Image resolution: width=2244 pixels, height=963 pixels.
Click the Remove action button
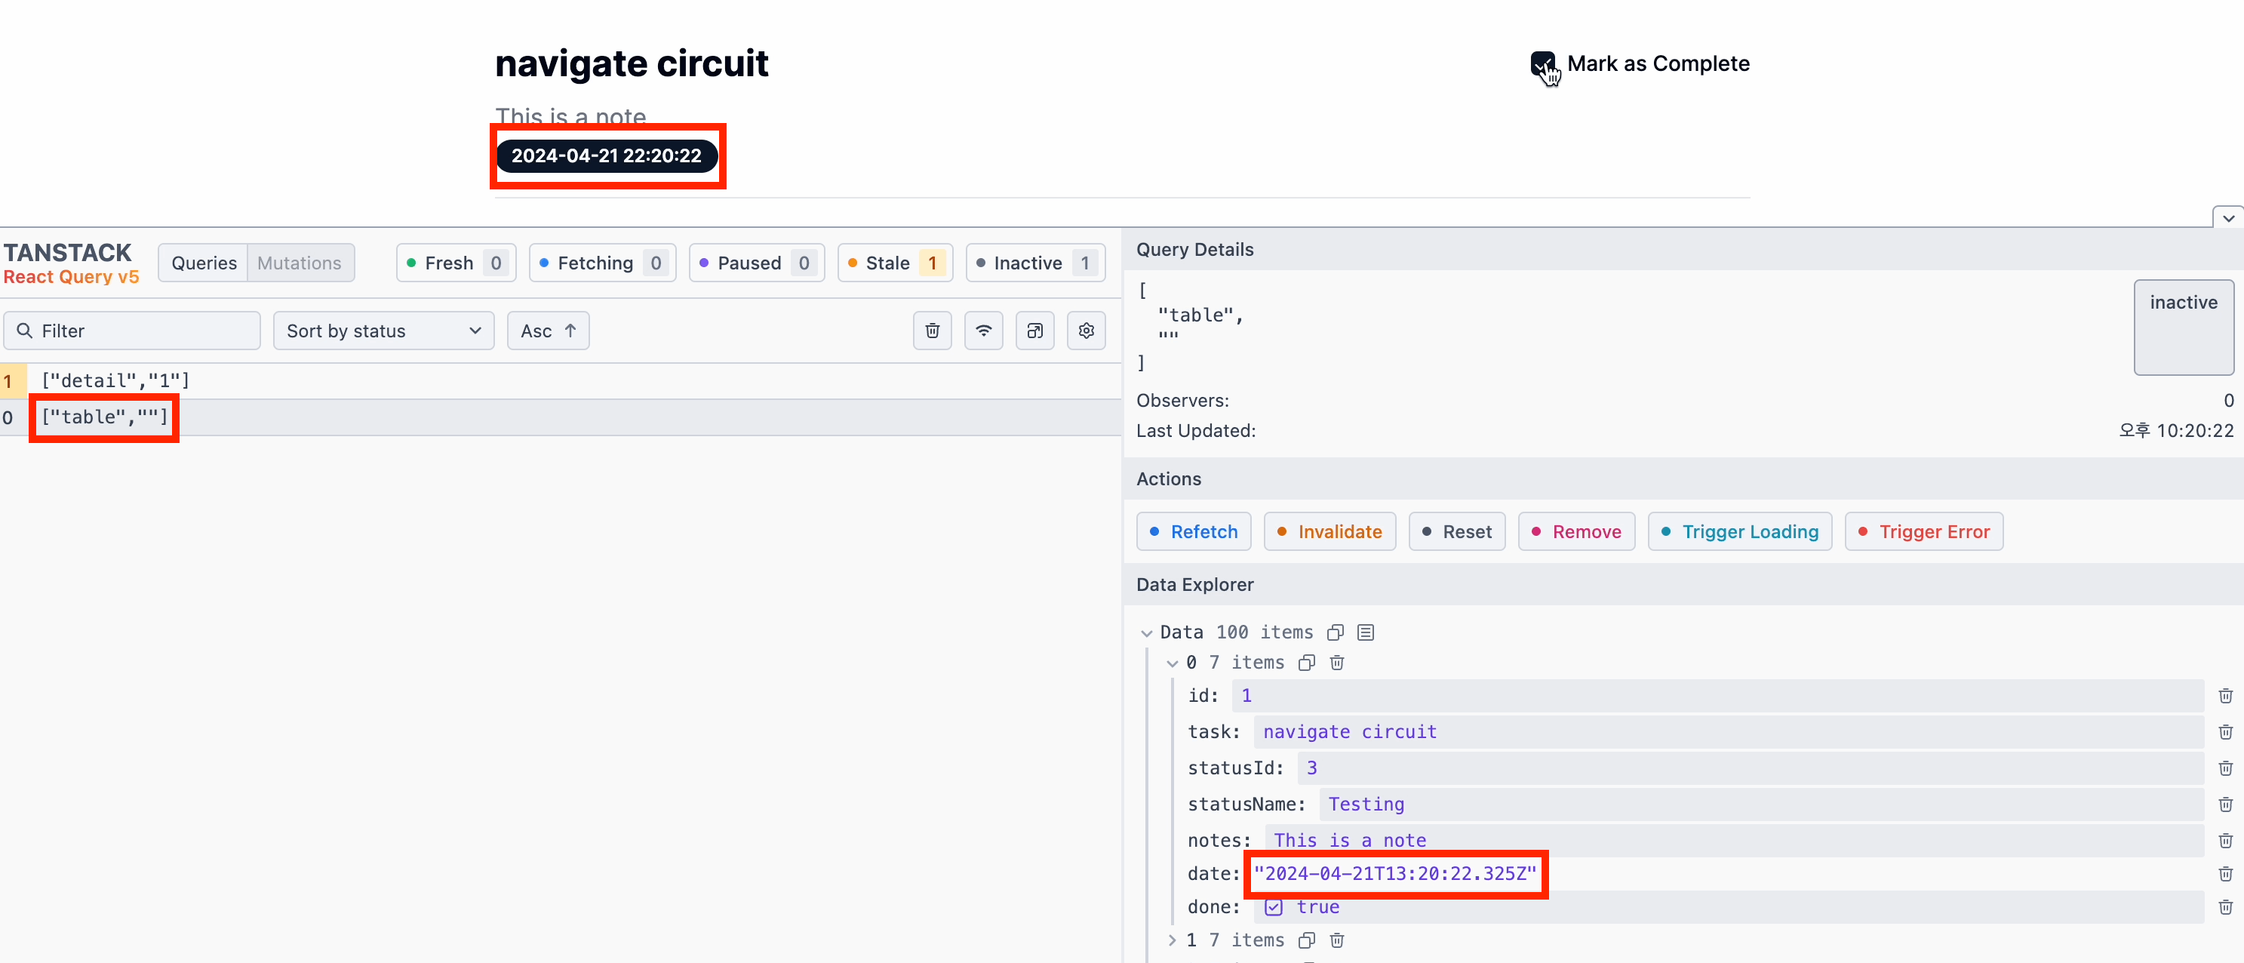click(x=1577, y=531)
